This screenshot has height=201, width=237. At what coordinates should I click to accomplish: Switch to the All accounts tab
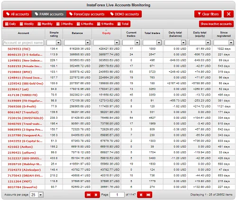pyautogui.click(x=18, y=14)
